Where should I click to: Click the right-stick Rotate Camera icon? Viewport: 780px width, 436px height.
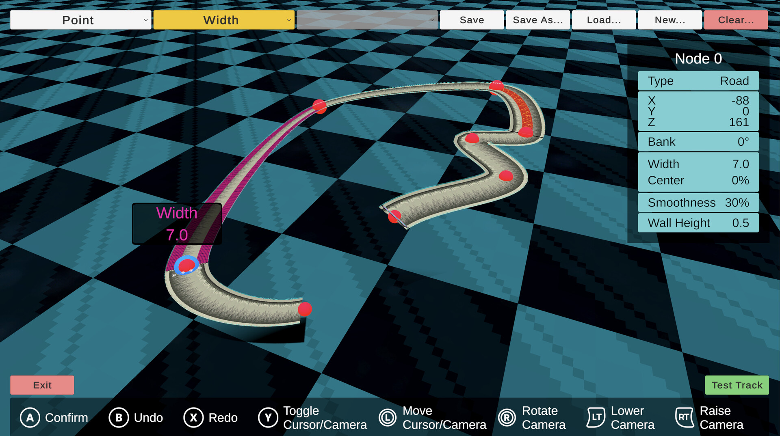[507, 417]
